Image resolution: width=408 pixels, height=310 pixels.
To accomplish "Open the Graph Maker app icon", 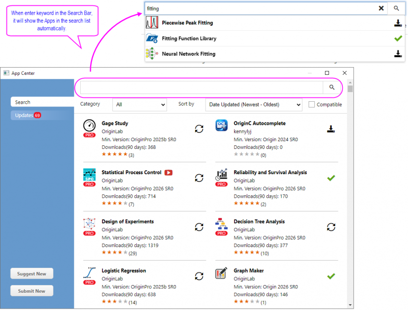I will coord(221,273).
